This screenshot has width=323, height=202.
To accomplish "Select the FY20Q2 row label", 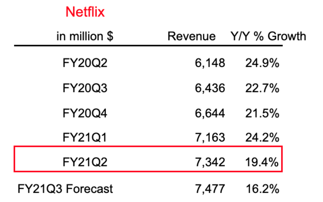I will (85, 63).
